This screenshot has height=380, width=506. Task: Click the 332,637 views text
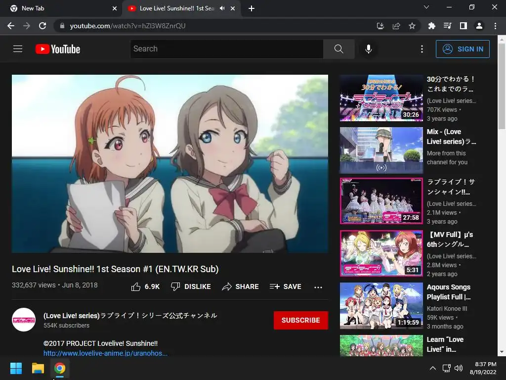[x=34, y=285]
